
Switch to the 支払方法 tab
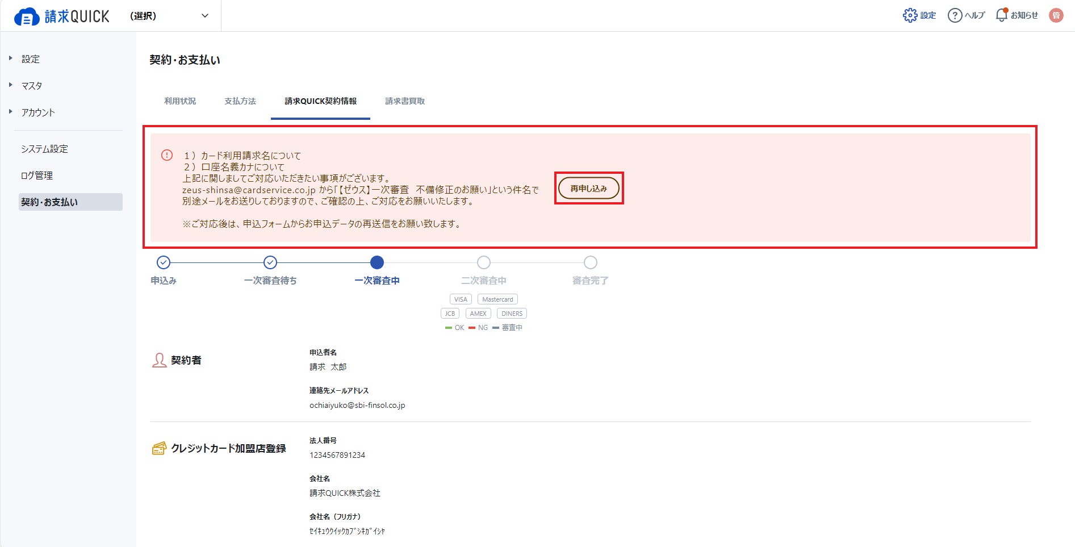click(240, 101)
